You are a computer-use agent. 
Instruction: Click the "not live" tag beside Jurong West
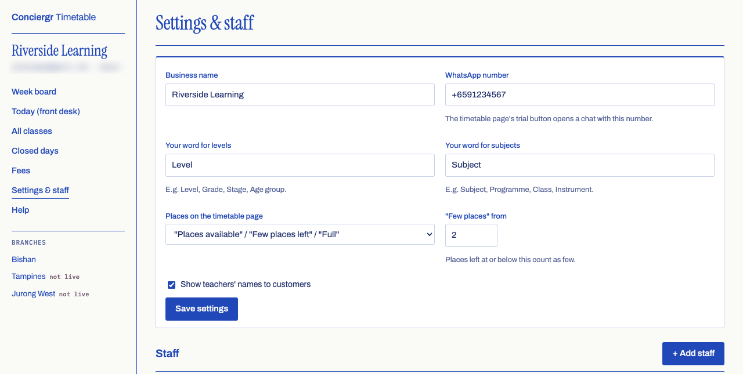[74, 295]
